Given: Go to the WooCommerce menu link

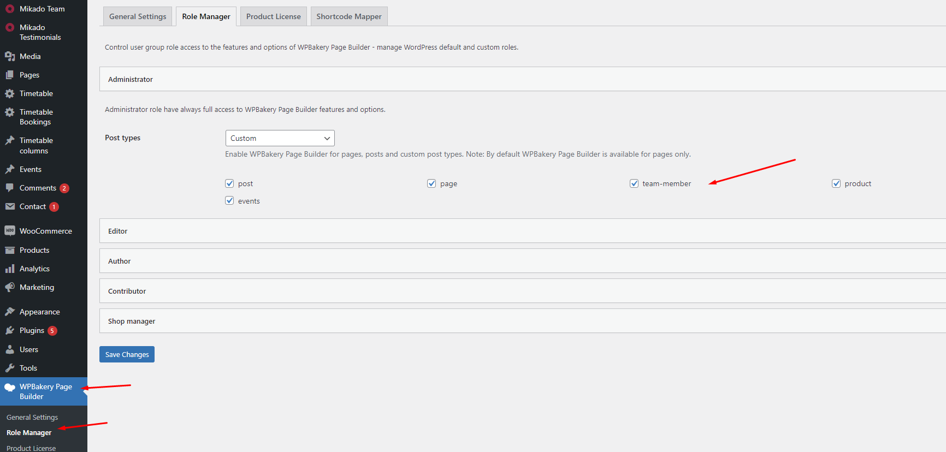Looking at the screenshot, I should [x=46, y=231].
